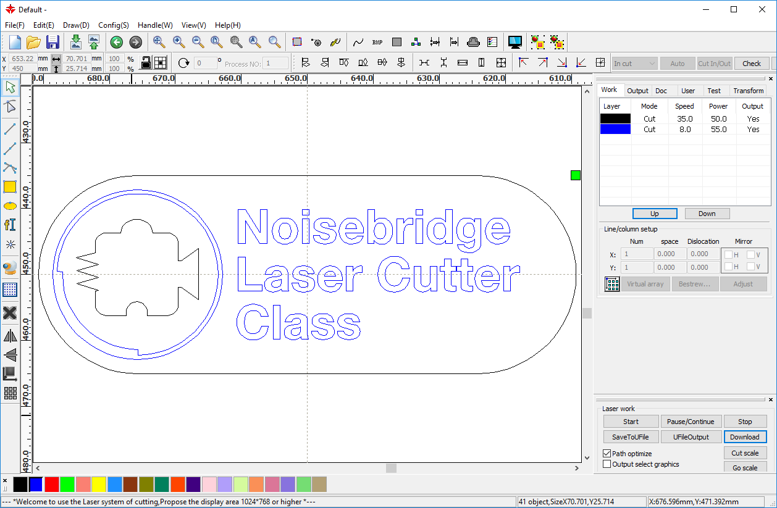The width and height of the screenshot is (777, 508).
Task: Switch to the Transform tab
Action: (748, 91)
